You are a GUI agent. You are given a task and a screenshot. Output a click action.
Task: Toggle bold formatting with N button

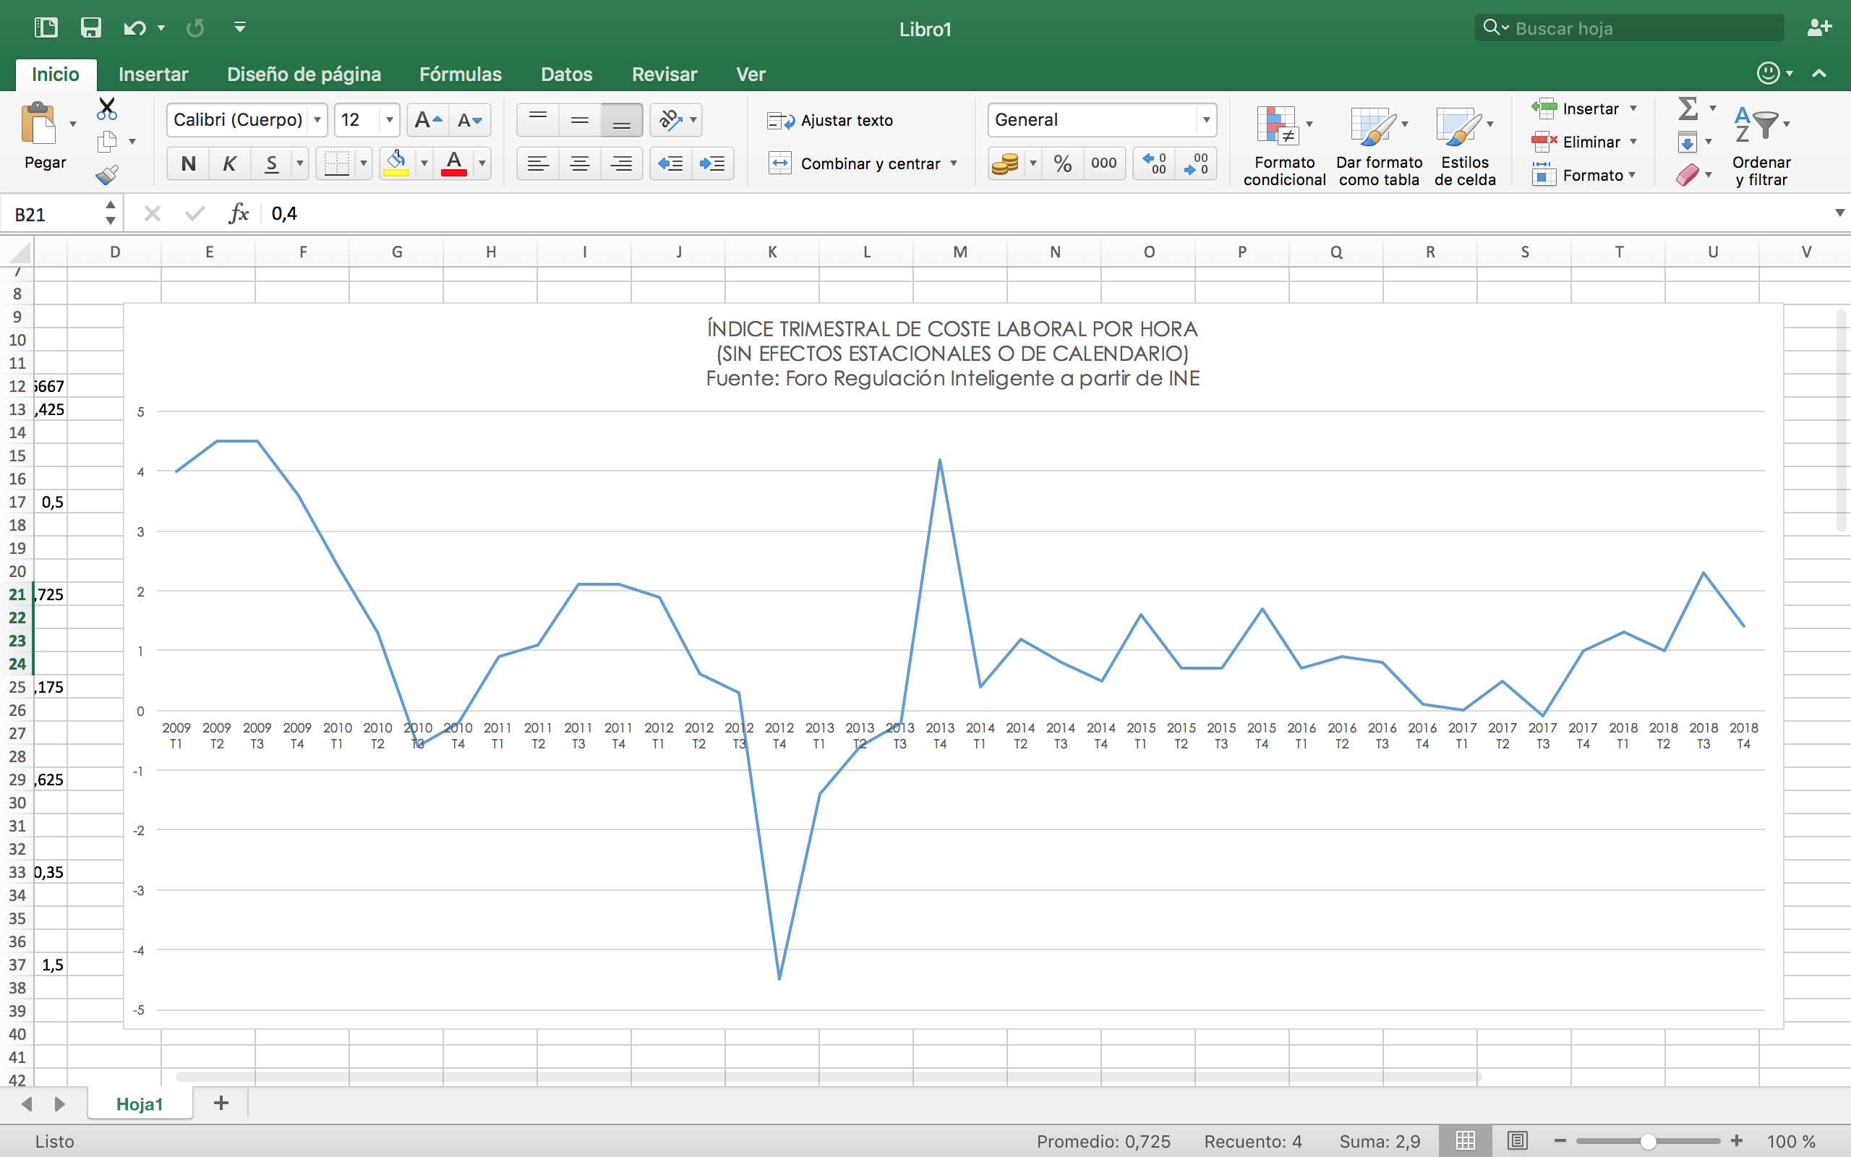pyautogui.click(x=188, y=163)
